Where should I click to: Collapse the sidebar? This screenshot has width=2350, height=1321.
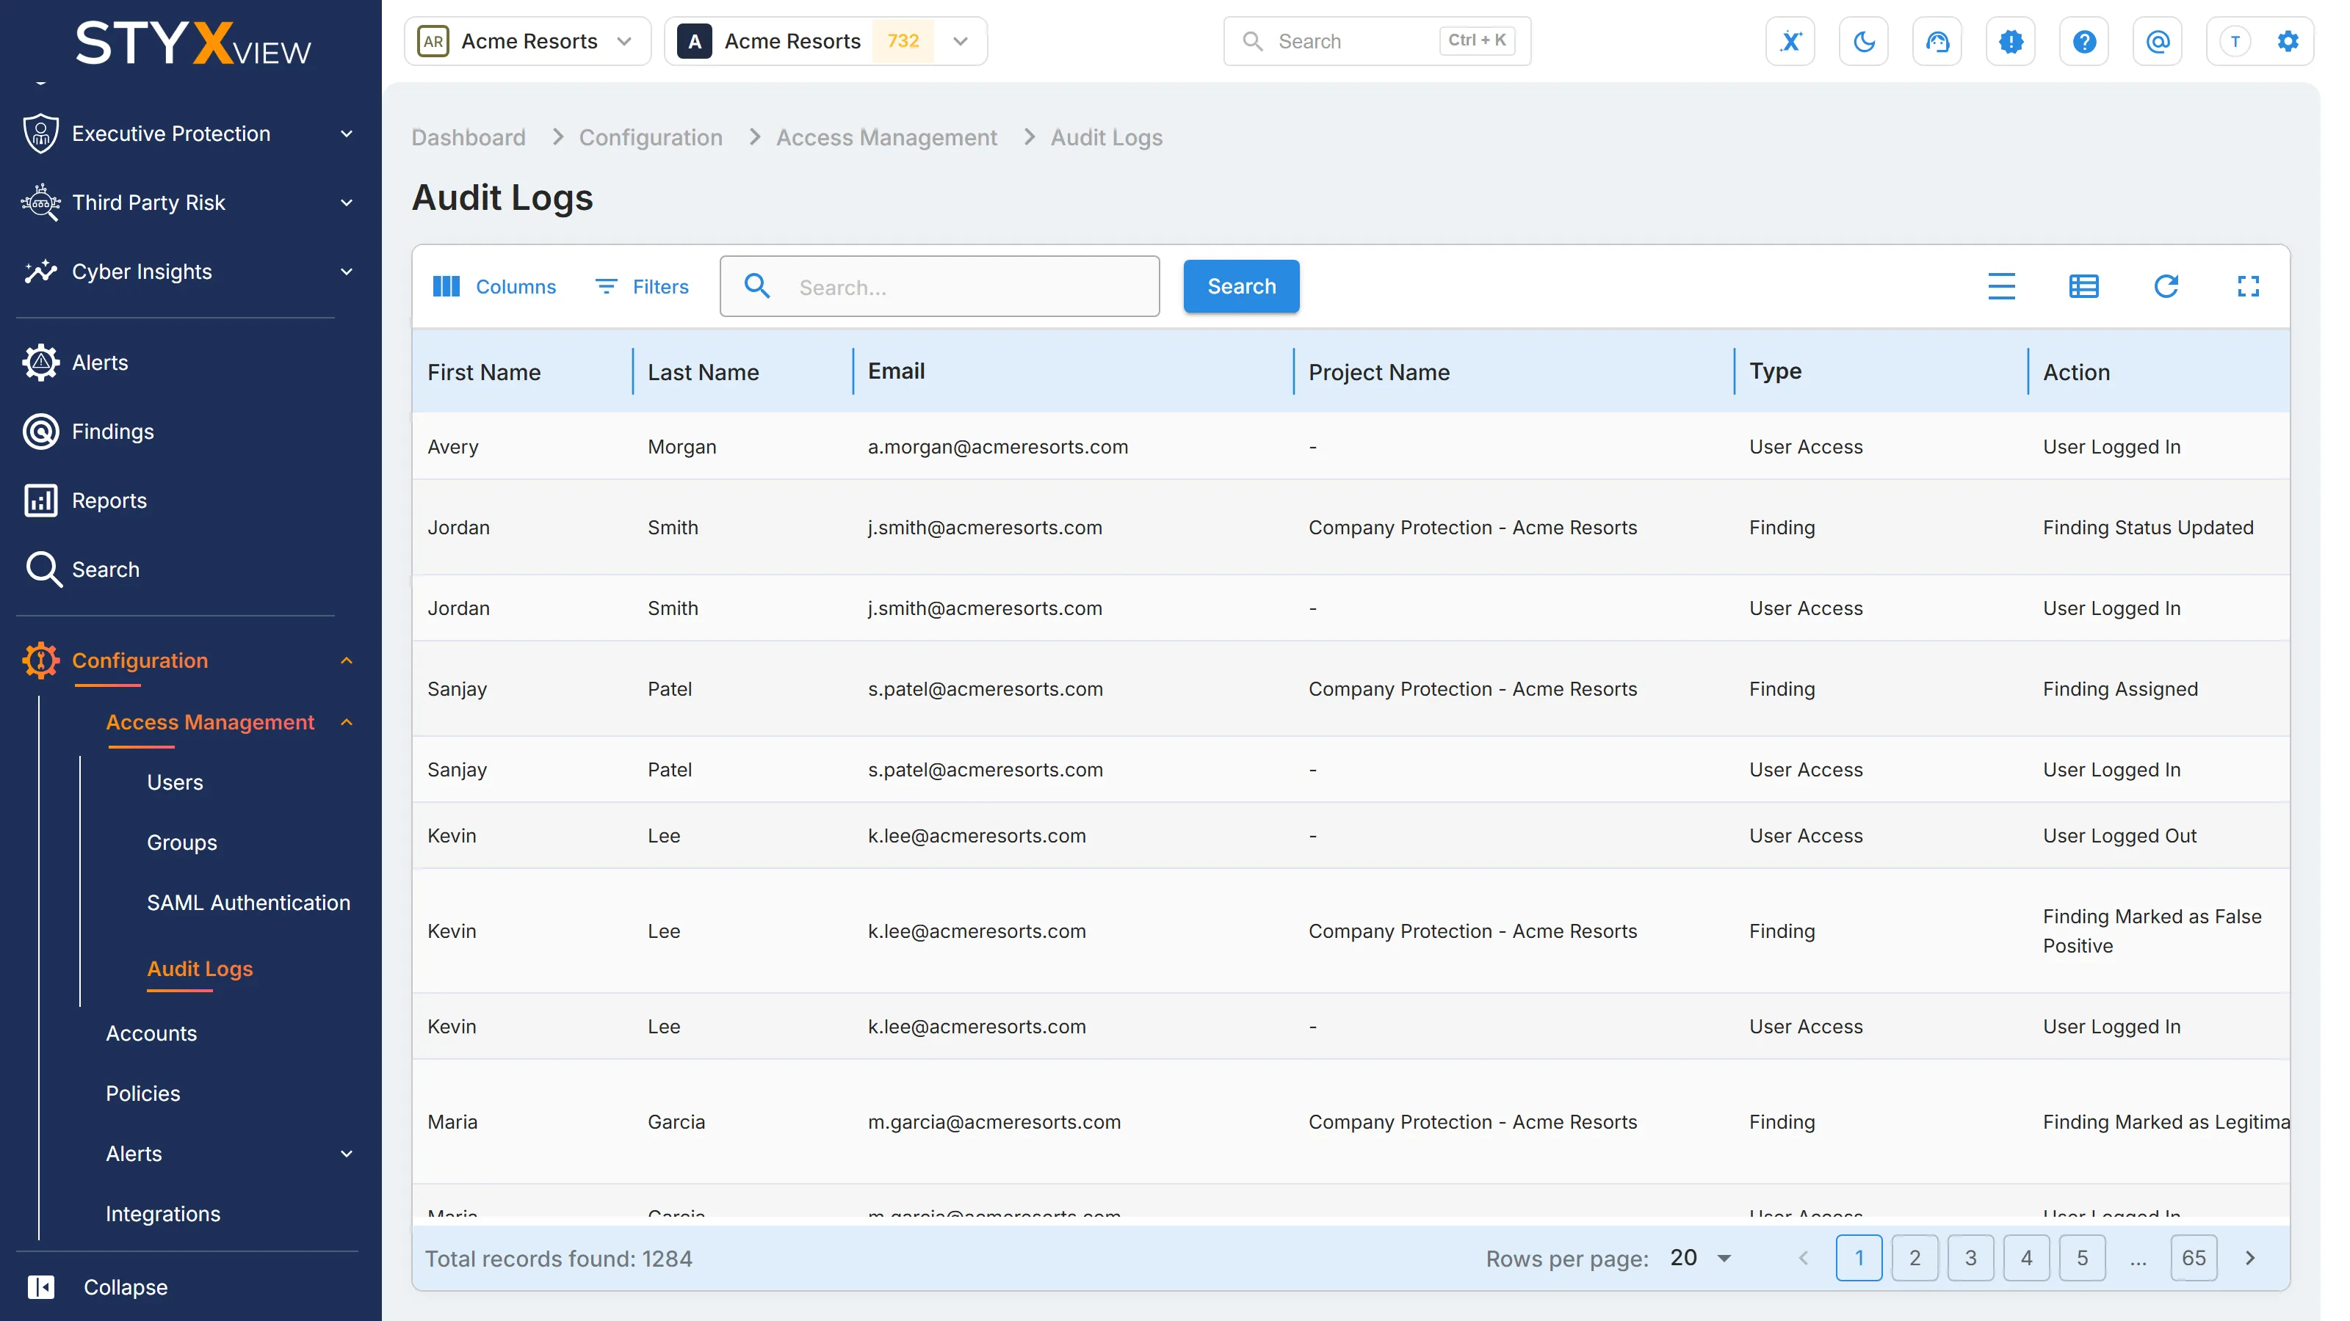click(98, 1287)
